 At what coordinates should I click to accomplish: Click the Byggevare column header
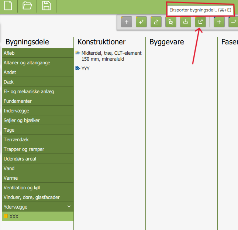pyautogui.click(x=167, y=42)
